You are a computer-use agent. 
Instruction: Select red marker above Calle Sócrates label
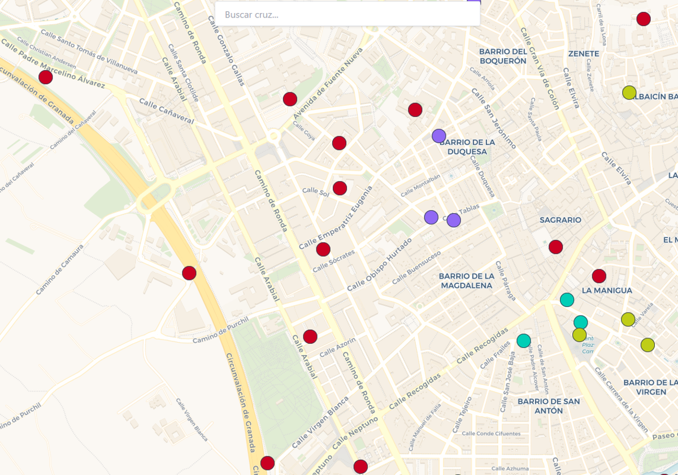pos(323,249)
